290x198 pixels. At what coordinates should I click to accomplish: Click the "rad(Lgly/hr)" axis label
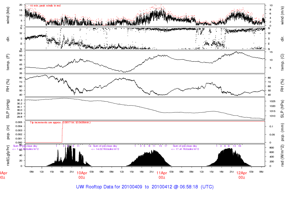(x=8, y=156)
